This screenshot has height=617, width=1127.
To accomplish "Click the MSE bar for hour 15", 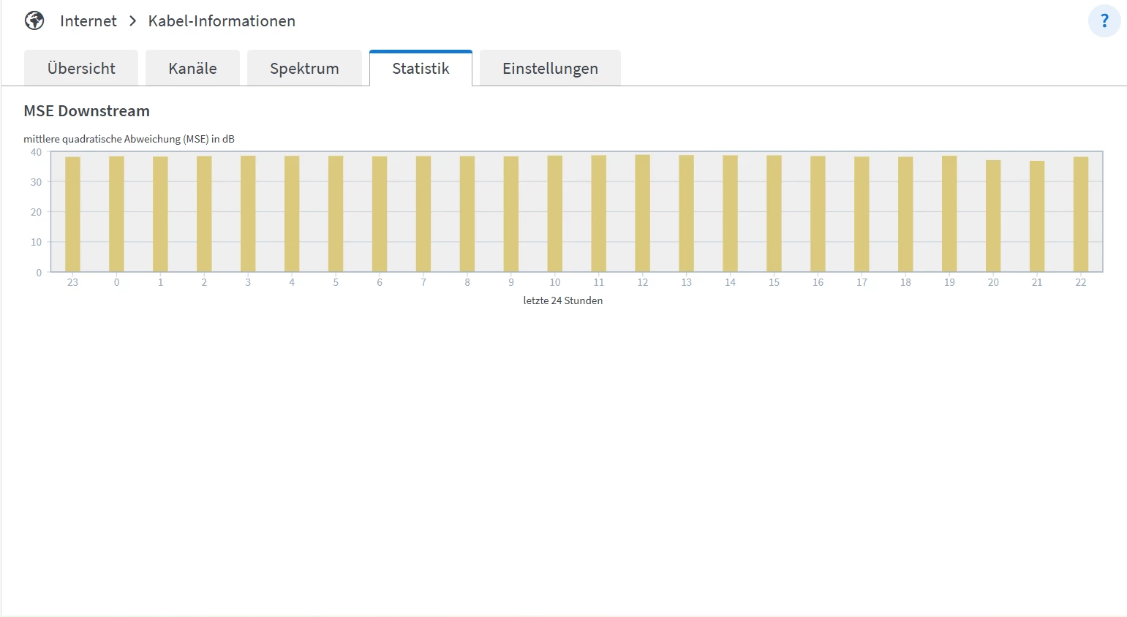I will point(774,213).
